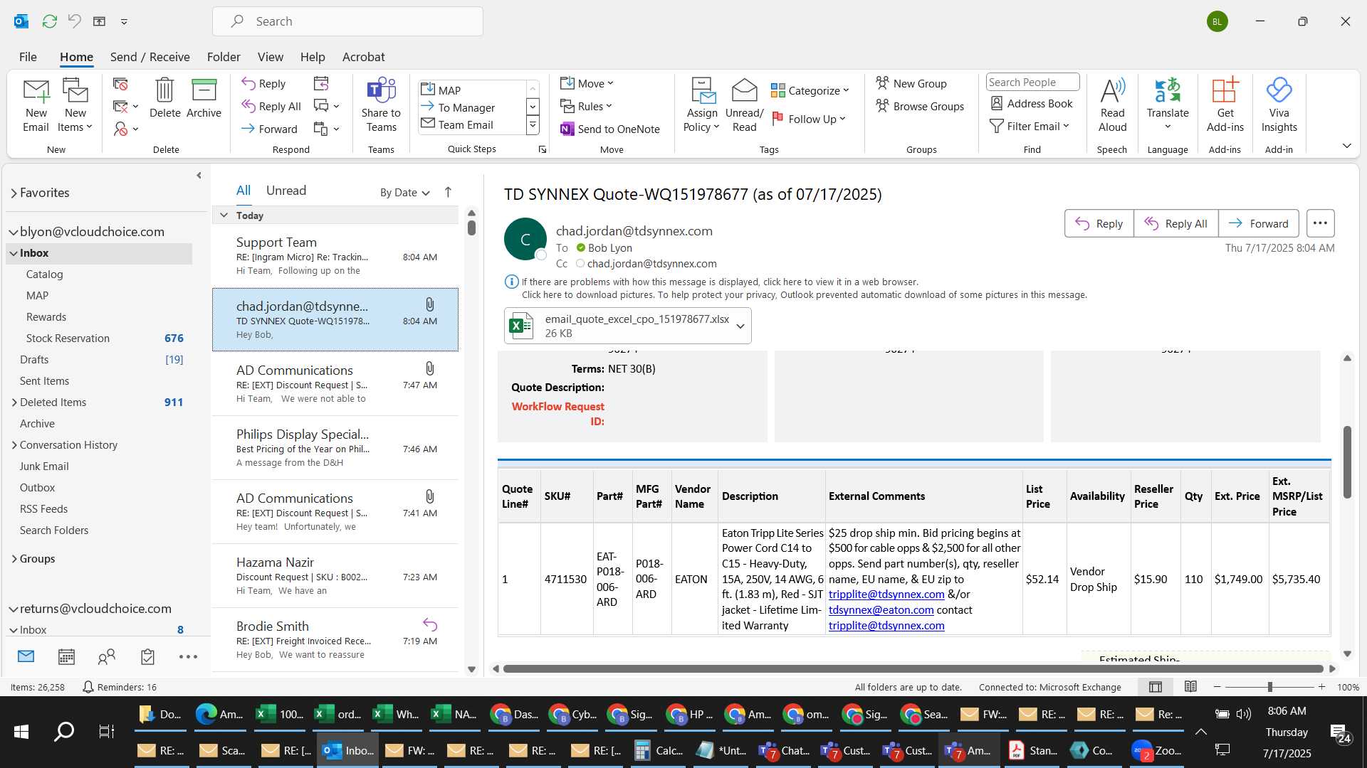
Task: Click Browse Groups button
Action: point(920,106)
